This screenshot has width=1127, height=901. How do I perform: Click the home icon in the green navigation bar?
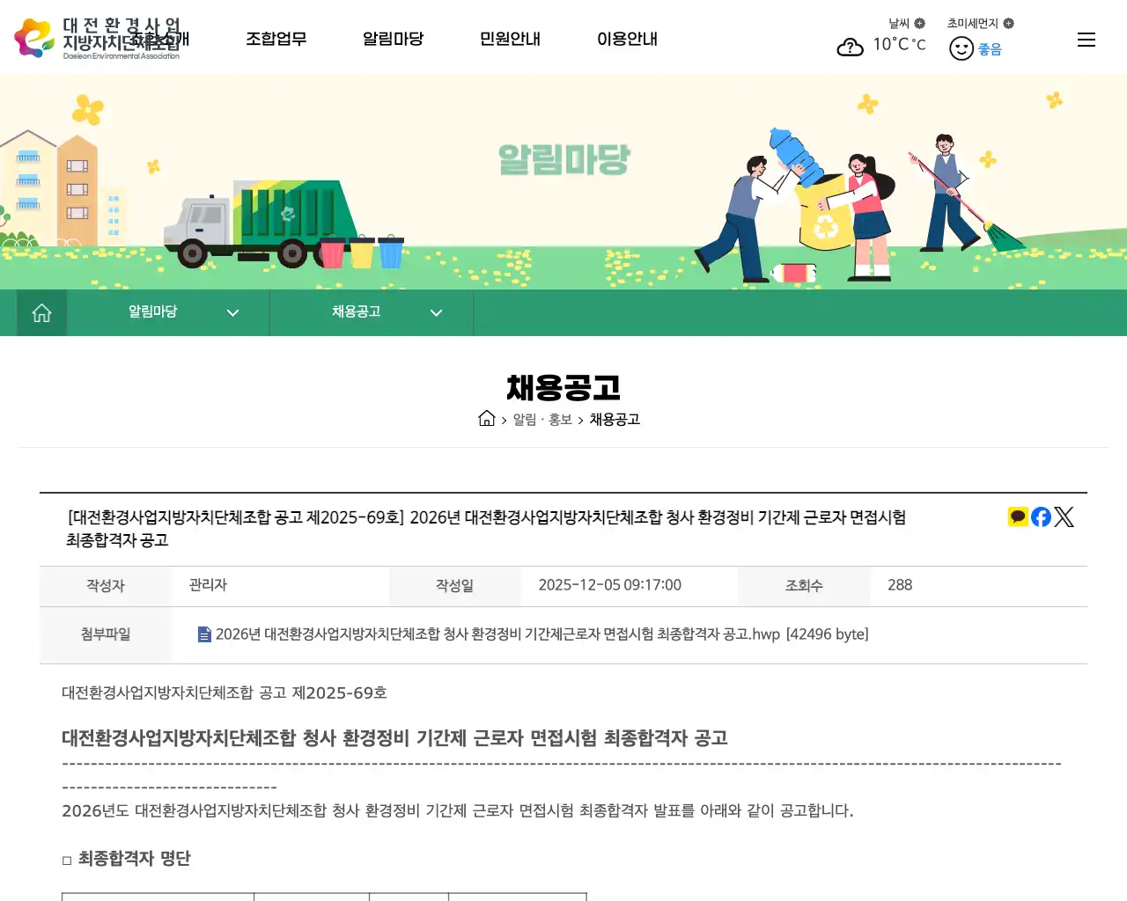click(x=41, y=312)
